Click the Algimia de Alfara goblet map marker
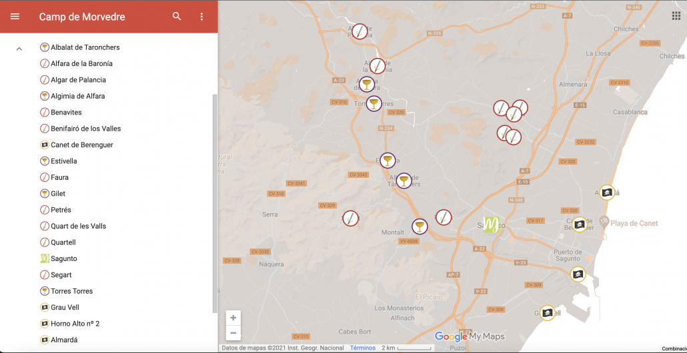 [x=367, y=84]
